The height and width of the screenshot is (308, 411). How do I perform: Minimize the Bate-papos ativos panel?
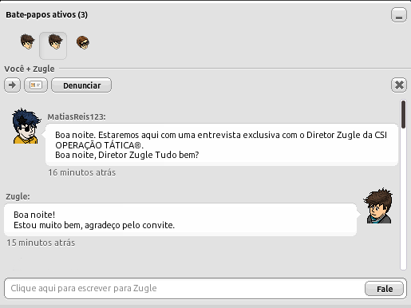coord(399,15)
